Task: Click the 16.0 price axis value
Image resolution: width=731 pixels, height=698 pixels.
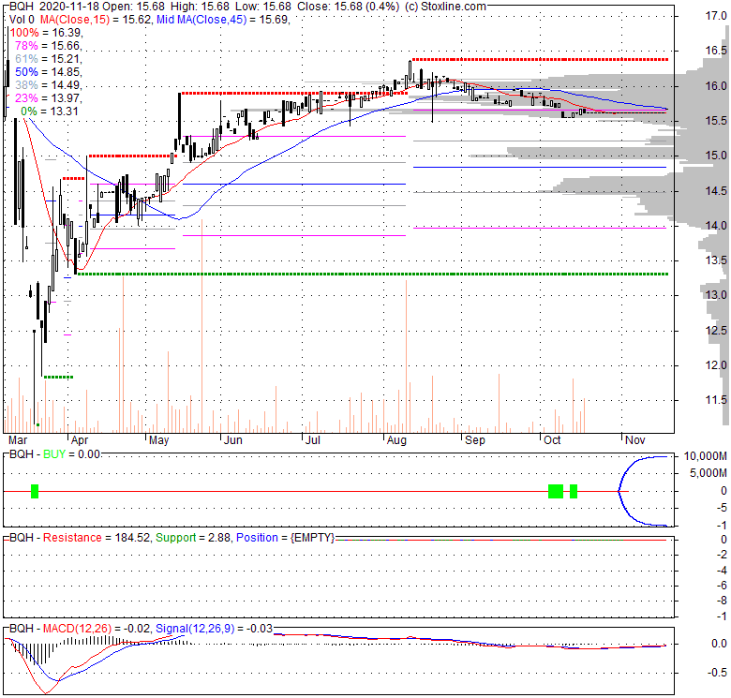Action: (716, 86)
